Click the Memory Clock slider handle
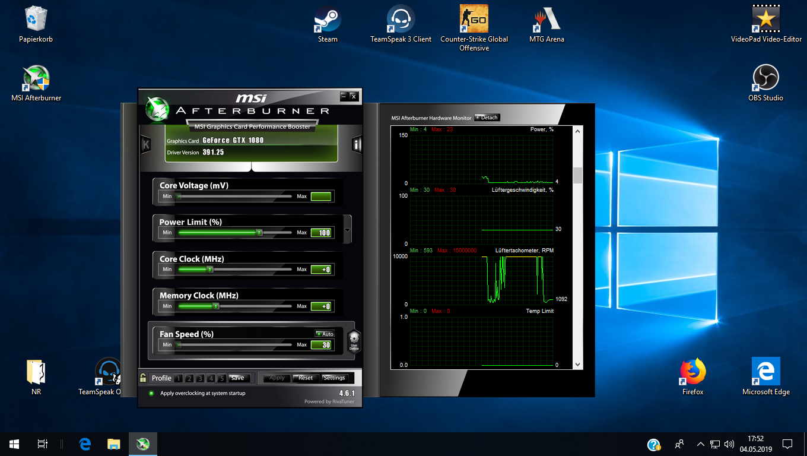 pos(216,306)
